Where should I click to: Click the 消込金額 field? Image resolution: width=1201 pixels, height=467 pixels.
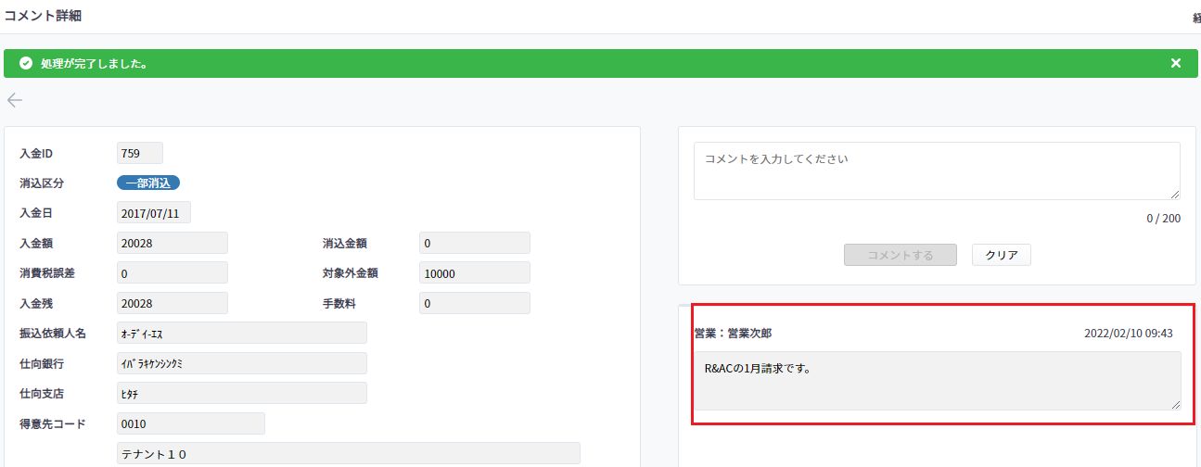(x=475, y=243)
